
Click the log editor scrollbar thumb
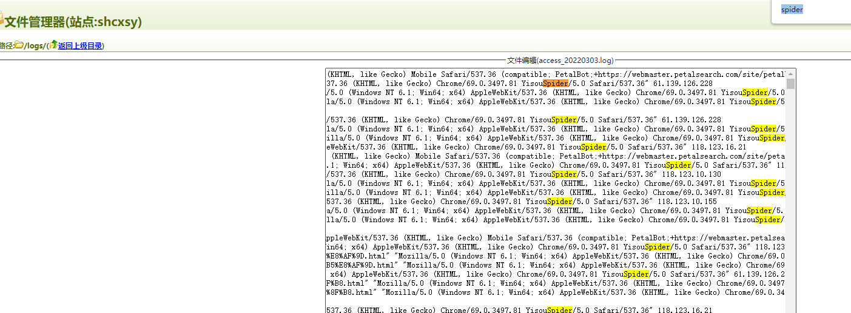tap(790, 83)
